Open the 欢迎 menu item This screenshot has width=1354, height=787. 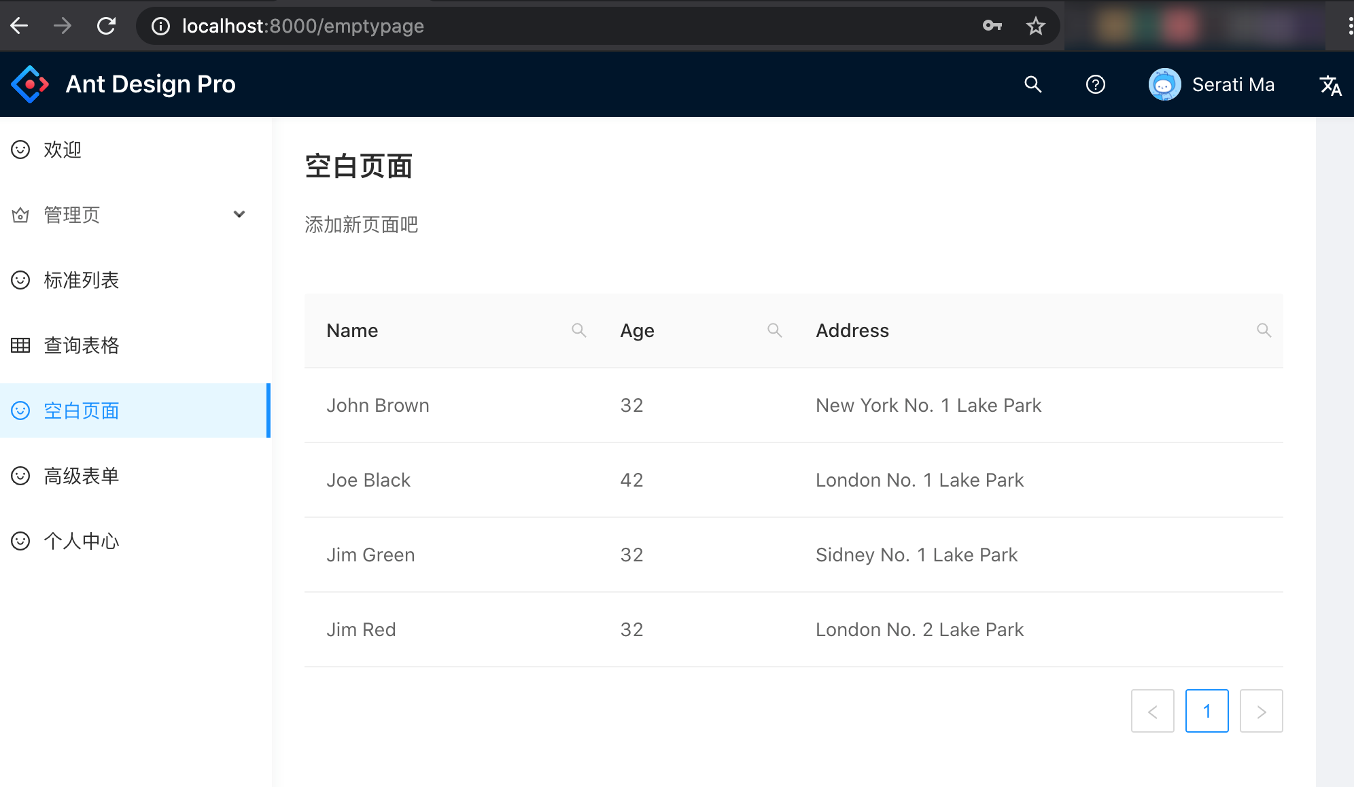(63, 150)
